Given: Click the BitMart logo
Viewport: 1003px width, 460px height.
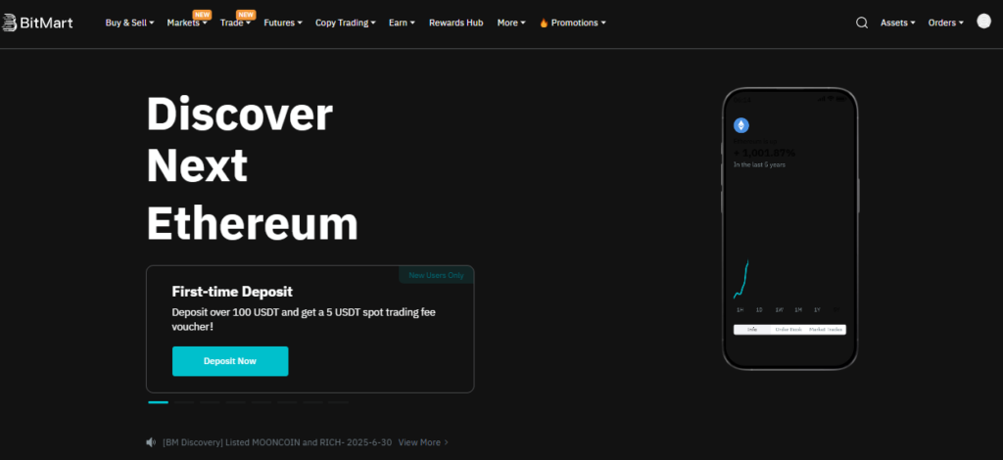Looking at the screenshot, I should pos(37,23).
